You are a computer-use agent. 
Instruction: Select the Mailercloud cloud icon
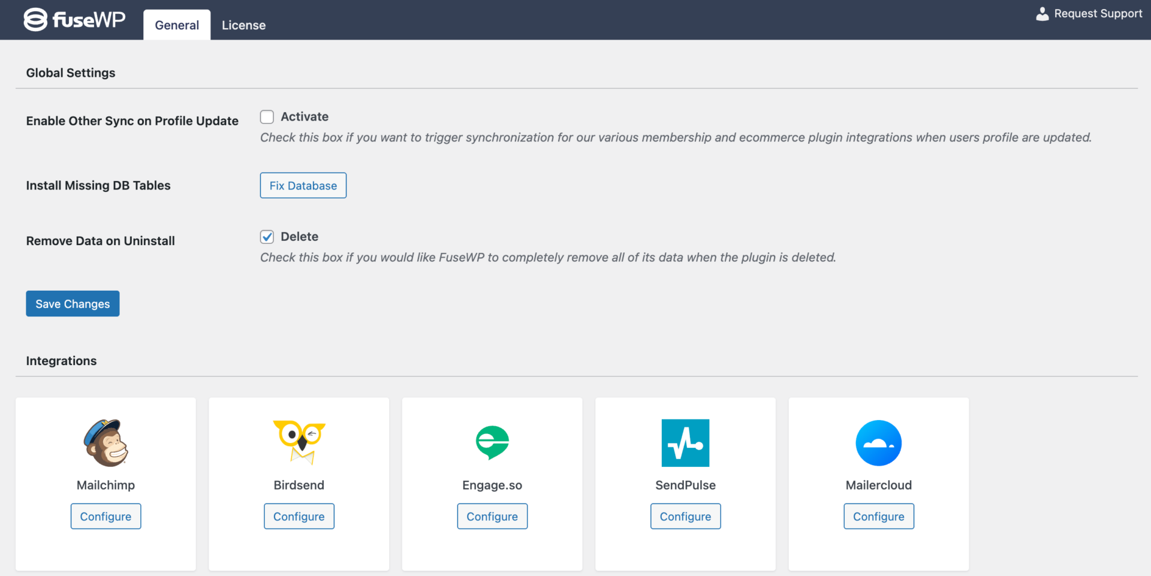click(x=878, y=442)
